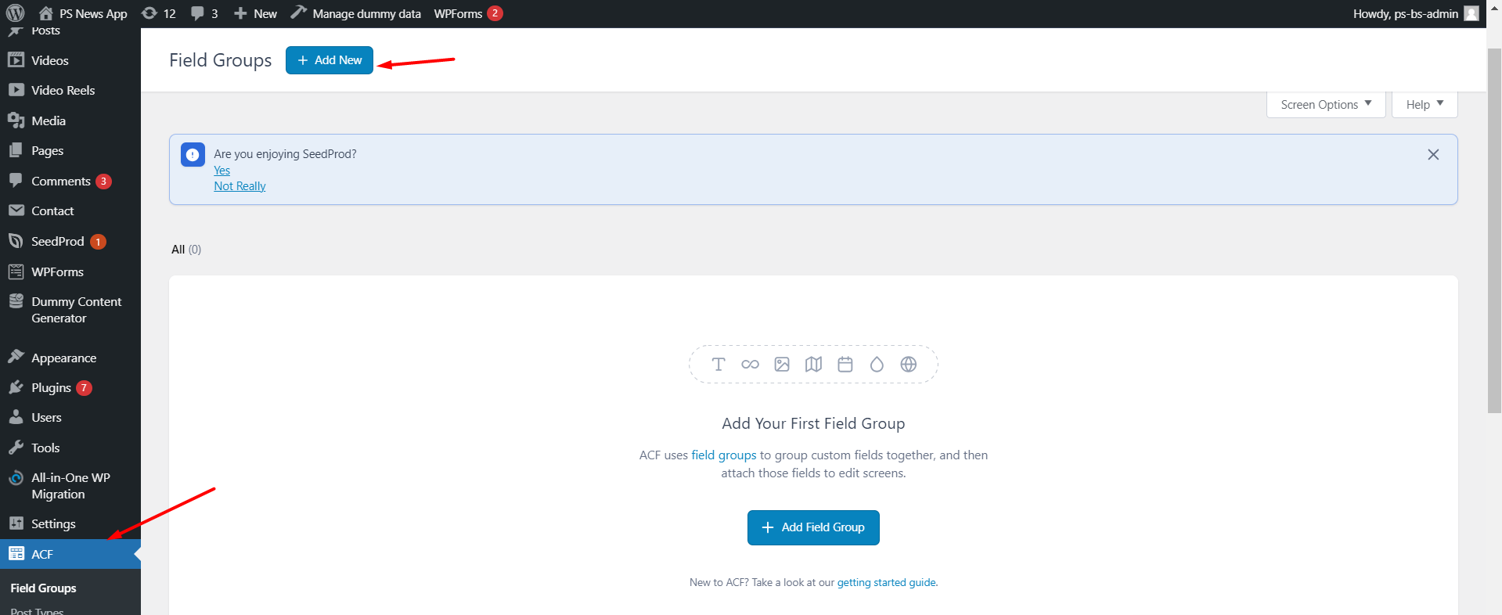Click the Plugins plug icon
1502x615 pixels.
point(16,387)
